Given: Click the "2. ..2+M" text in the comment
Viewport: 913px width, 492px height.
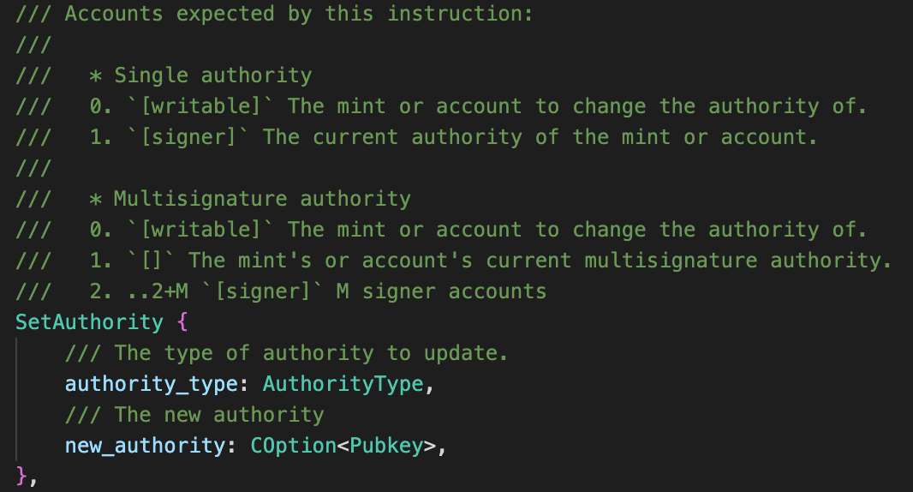Looking at the screenshot, I should pyautogui.click(x=139, y=291).
